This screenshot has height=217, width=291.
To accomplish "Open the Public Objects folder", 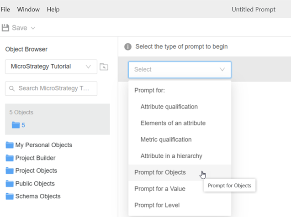I will 35,184.
